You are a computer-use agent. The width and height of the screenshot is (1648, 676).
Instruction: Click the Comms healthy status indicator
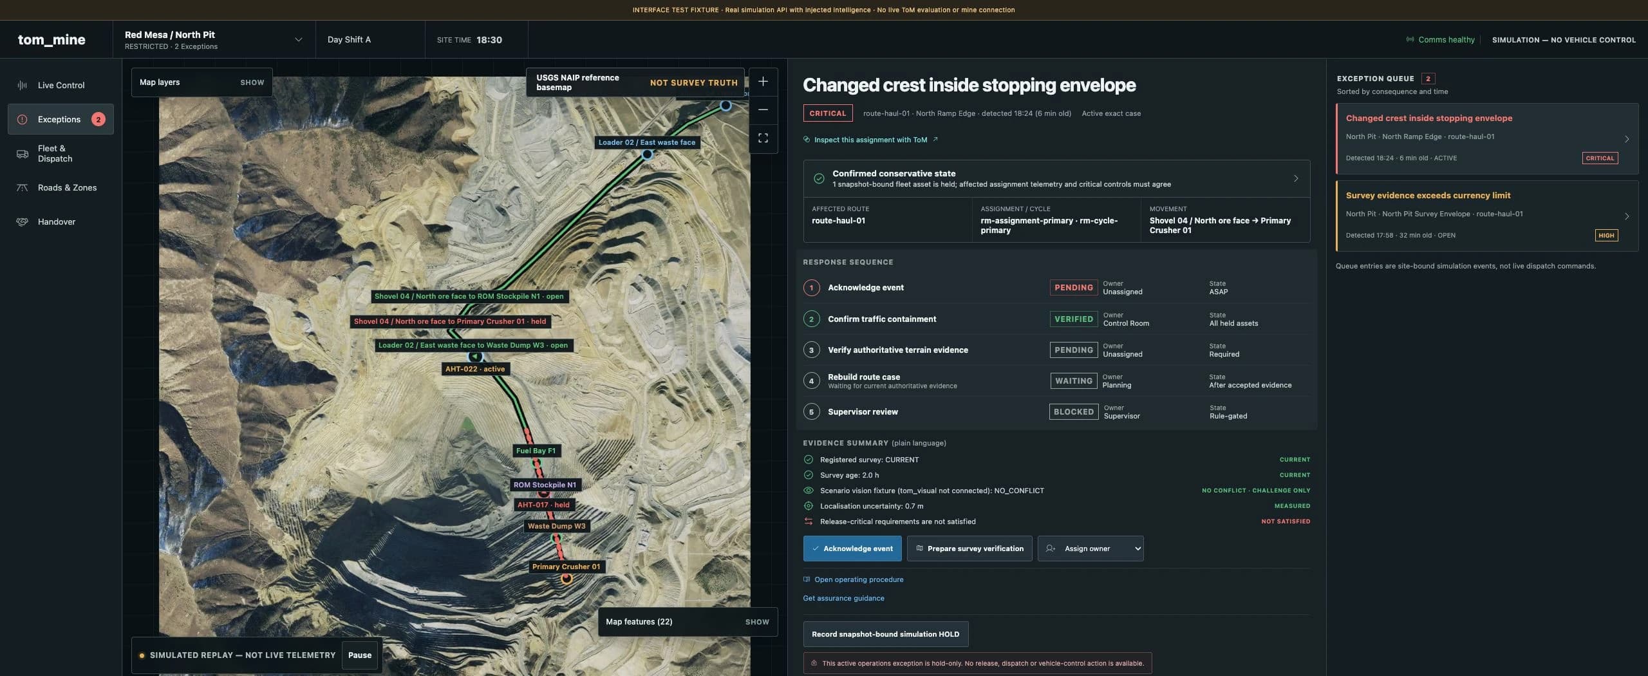pyautogui.click(x=1440, y=40)
